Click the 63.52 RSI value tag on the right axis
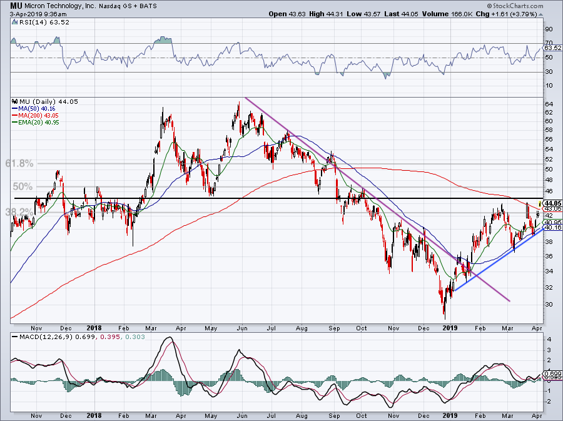This screenshot has width=563, height=421. click(x=552, y=48)
